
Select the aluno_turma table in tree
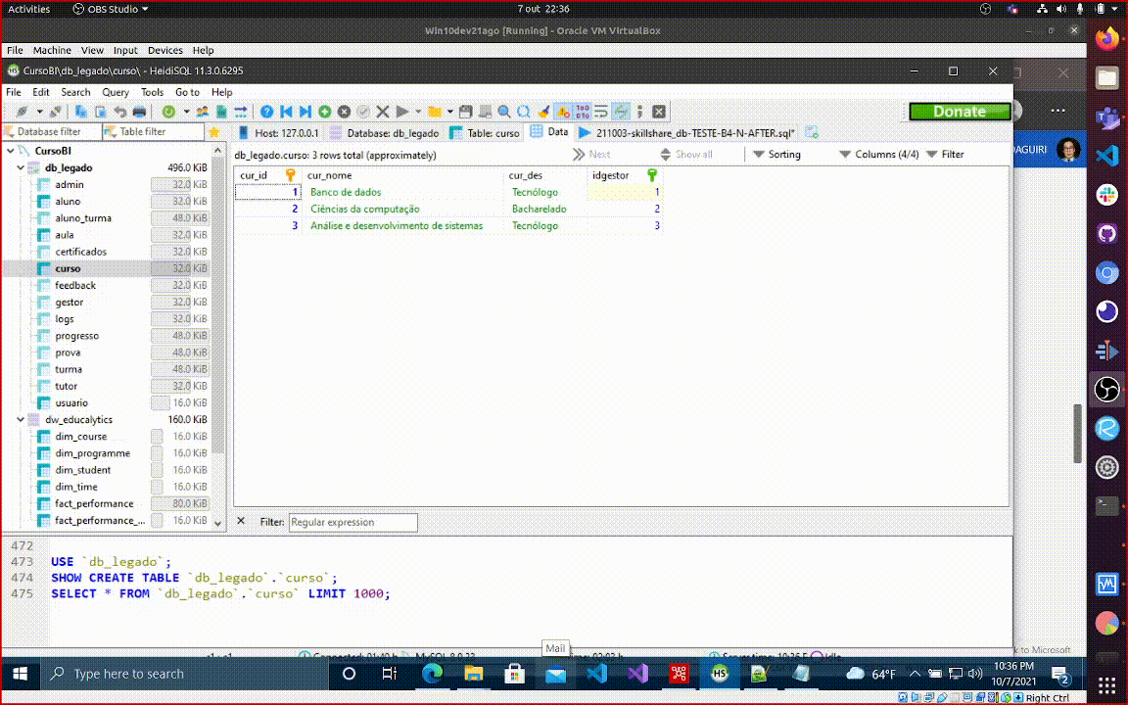point(82,218)
